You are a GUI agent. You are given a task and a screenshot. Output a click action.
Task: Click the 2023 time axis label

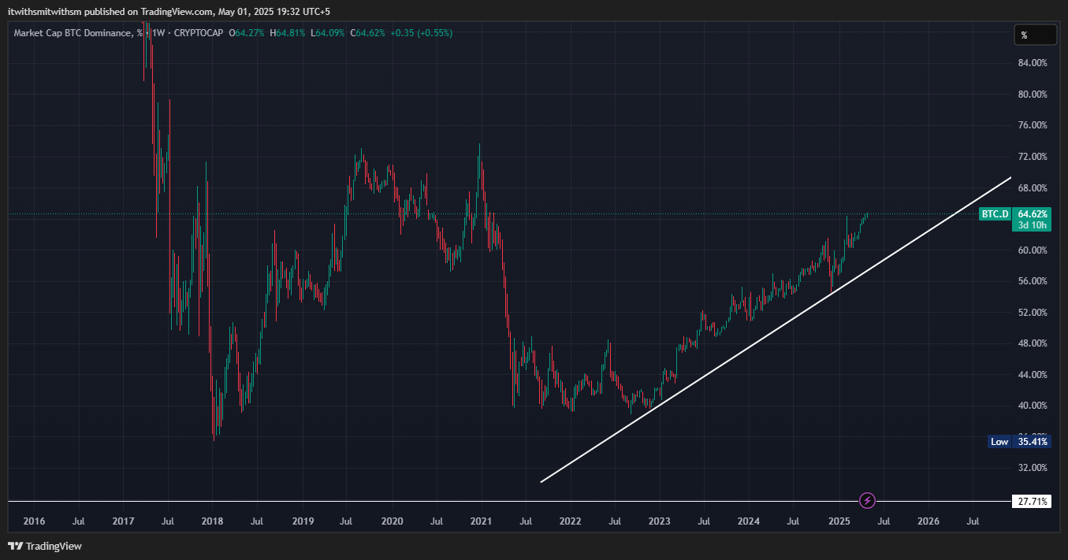pos(659,521)
